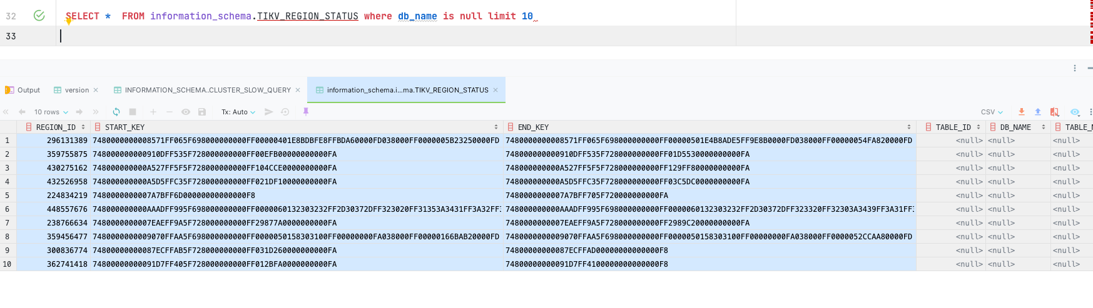Viewport: 1093px width, 308px height.
Task: Click the green query status checkmark
Action: (39, 16)
